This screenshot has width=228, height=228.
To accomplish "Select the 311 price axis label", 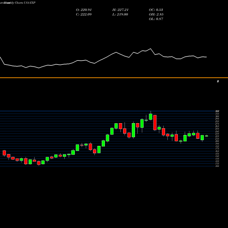I will pyautogui.click(x=217, y=114).
